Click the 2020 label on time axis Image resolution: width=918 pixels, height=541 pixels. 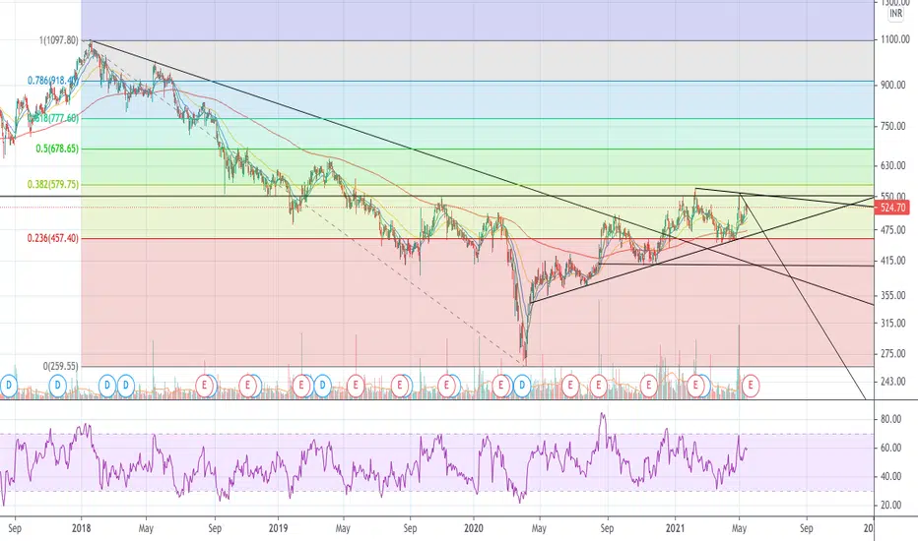click(x=473, y=529)
